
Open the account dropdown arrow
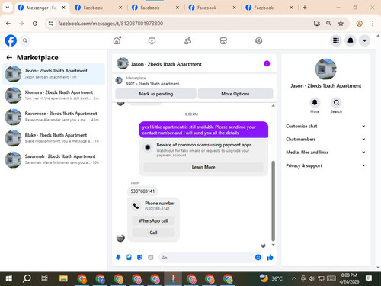click(x=364, y=40)
